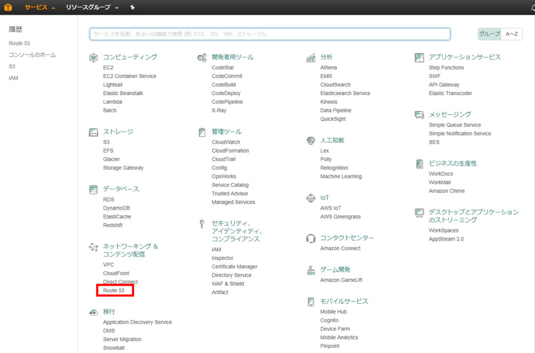The height and width of the screenshot is (353, 535).
Task: Open the VPC service
Action: pyautogui.click(x=109, y=265)
